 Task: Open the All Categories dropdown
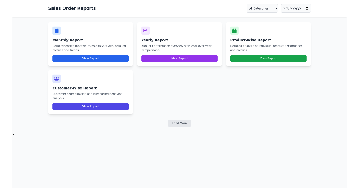tap(262, 8)
